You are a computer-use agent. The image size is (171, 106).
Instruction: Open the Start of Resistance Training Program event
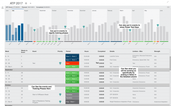(x=41, y=102)
